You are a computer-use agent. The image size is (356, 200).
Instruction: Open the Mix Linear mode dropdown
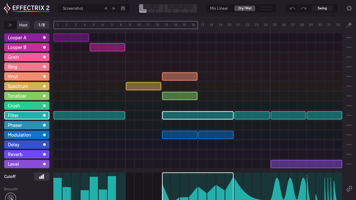tap(219, 8)
